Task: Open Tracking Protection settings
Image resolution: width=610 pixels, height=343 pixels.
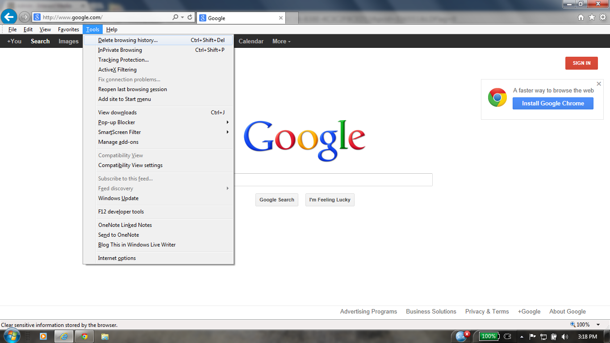Action: click(x=159, y=60)
